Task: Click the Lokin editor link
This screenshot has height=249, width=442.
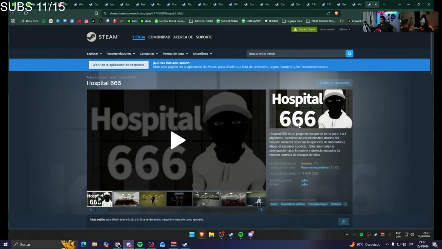Action: pos(304,184)
